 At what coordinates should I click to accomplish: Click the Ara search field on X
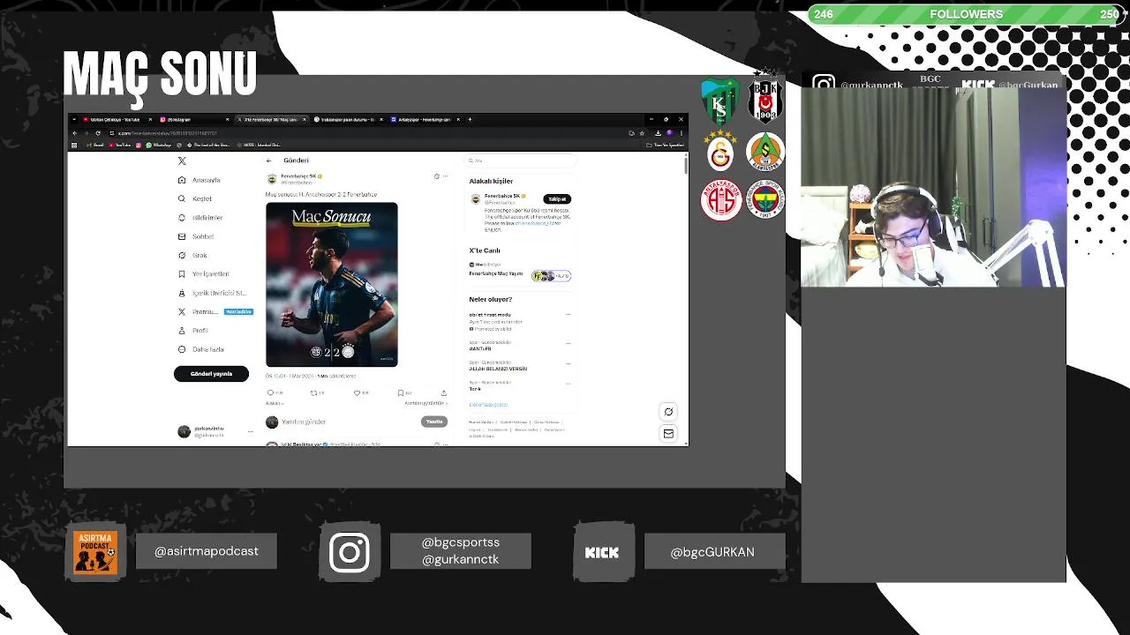pyautogui.click(x=521, y=161)
